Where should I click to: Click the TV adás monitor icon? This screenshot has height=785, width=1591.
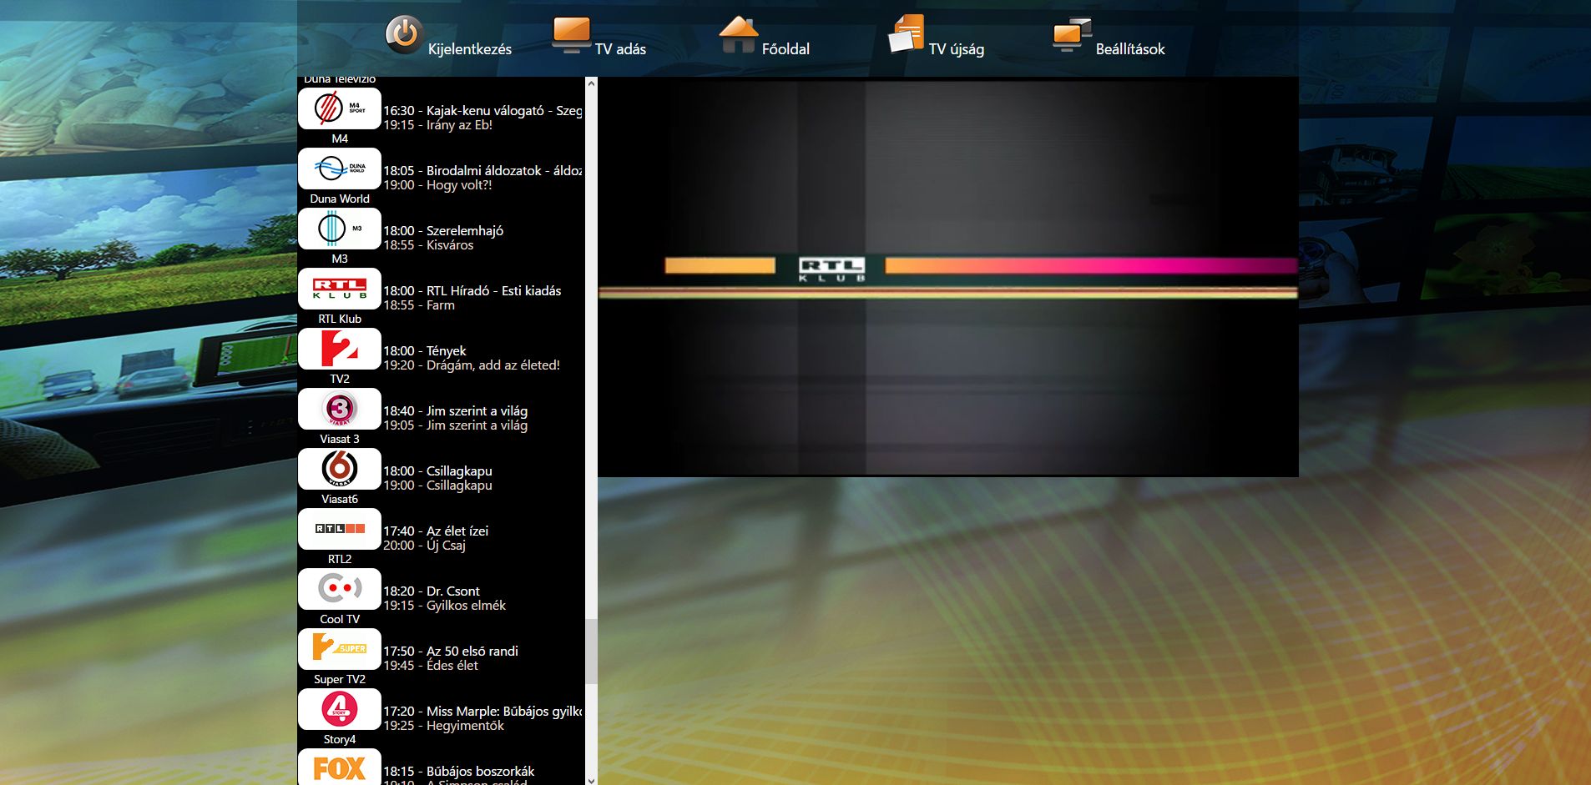click(572, 35)
